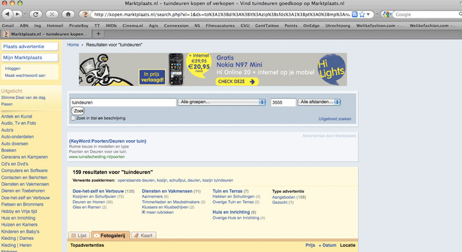Go back with the browser back arrow
The image size is (462, 252).
[x=8, y=14]
